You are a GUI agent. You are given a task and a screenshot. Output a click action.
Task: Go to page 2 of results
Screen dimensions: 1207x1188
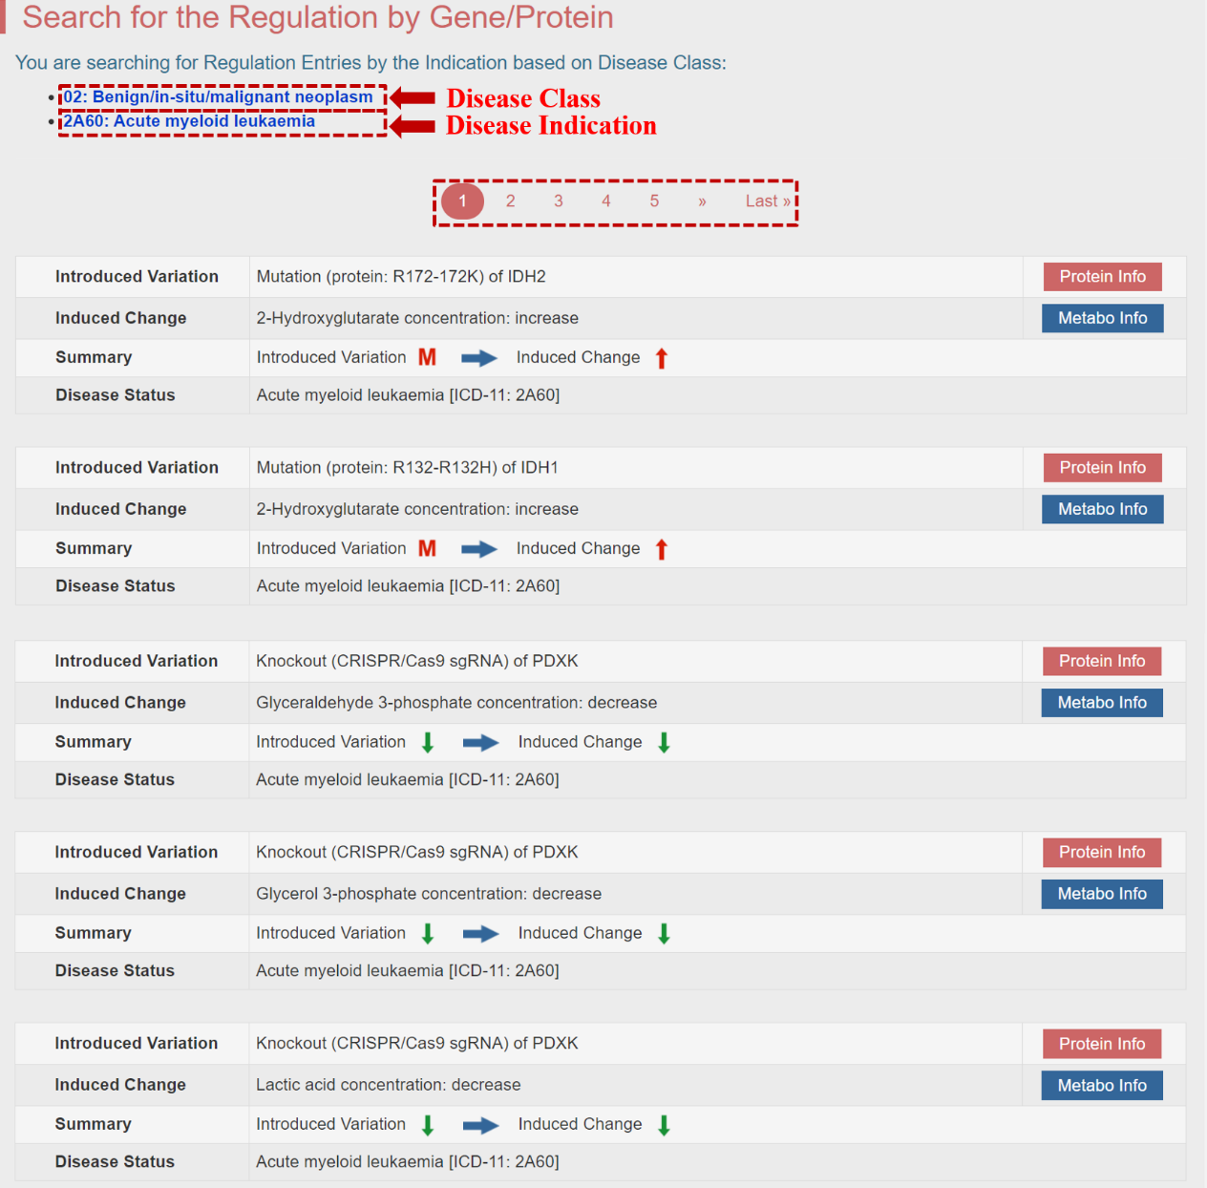click(x=510, y=202)
